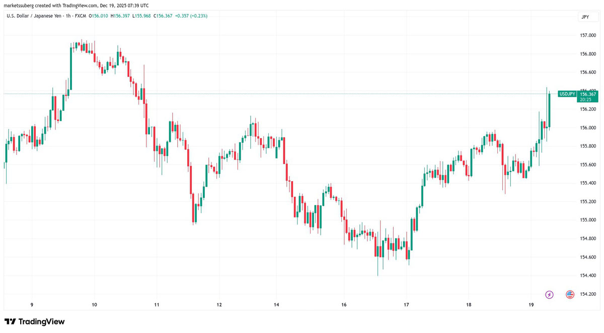The image size is (604, 333).
Task: Click the 155.000 price axis label
Action: pos(588,220)
